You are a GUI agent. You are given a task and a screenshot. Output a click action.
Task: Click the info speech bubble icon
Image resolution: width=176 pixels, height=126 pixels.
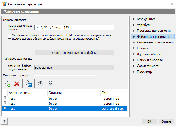click(41, 84)
